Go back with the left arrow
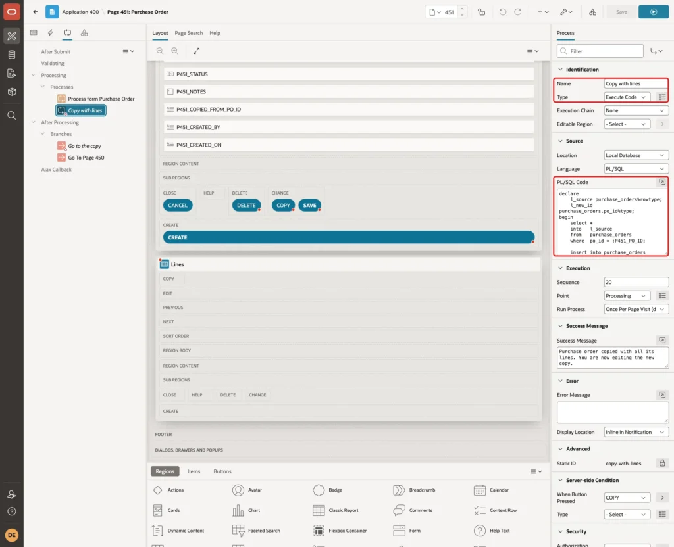Screen dimensions: 674x547 tap(36, 12)
